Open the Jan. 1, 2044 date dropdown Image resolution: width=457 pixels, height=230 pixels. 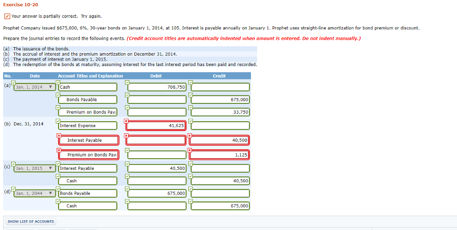34,193
